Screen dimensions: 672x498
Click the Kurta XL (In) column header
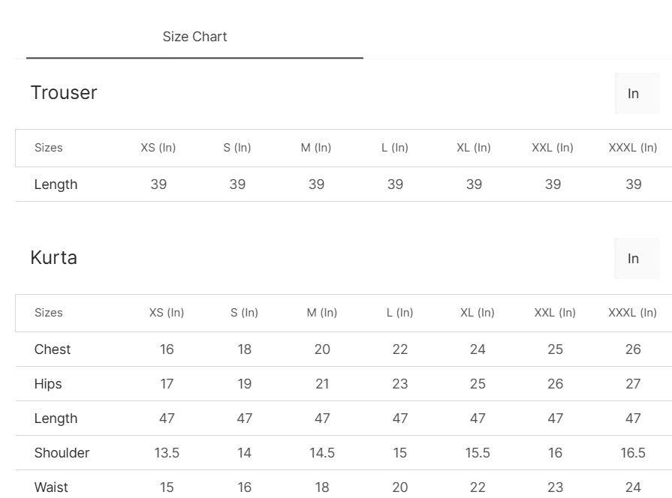coord(478,313)
